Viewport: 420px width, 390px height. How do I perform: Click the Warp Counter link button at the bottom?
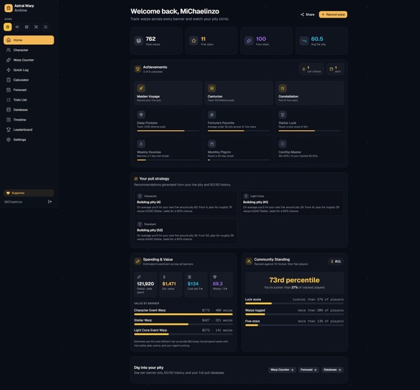pos(282,370)
